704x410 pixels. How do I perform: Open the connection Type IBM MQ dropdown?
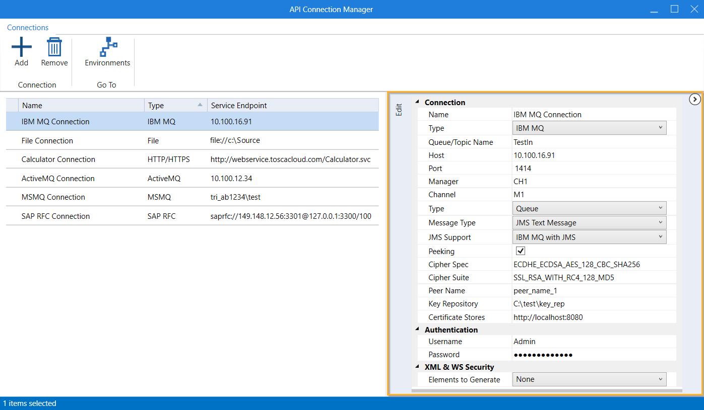[x=589, y=128]
